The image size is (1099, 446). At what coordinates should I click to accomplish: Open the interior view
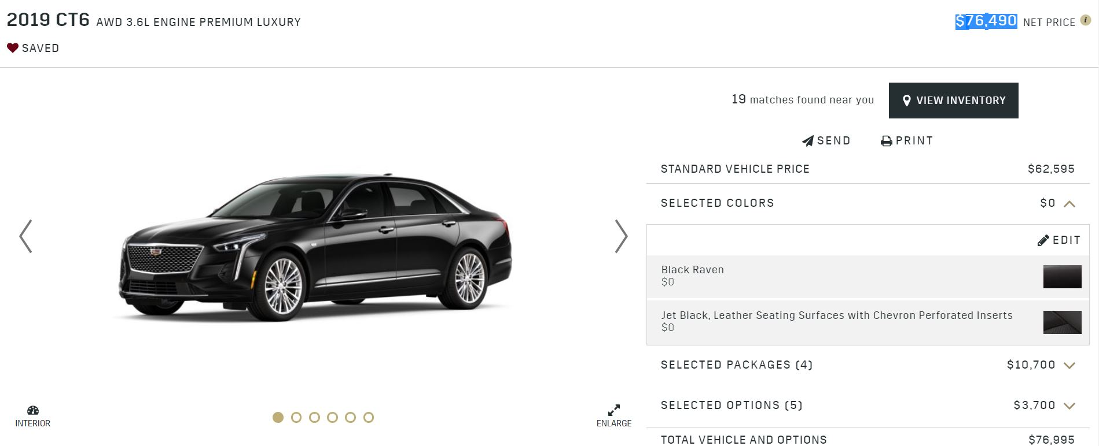click(33, 416)
